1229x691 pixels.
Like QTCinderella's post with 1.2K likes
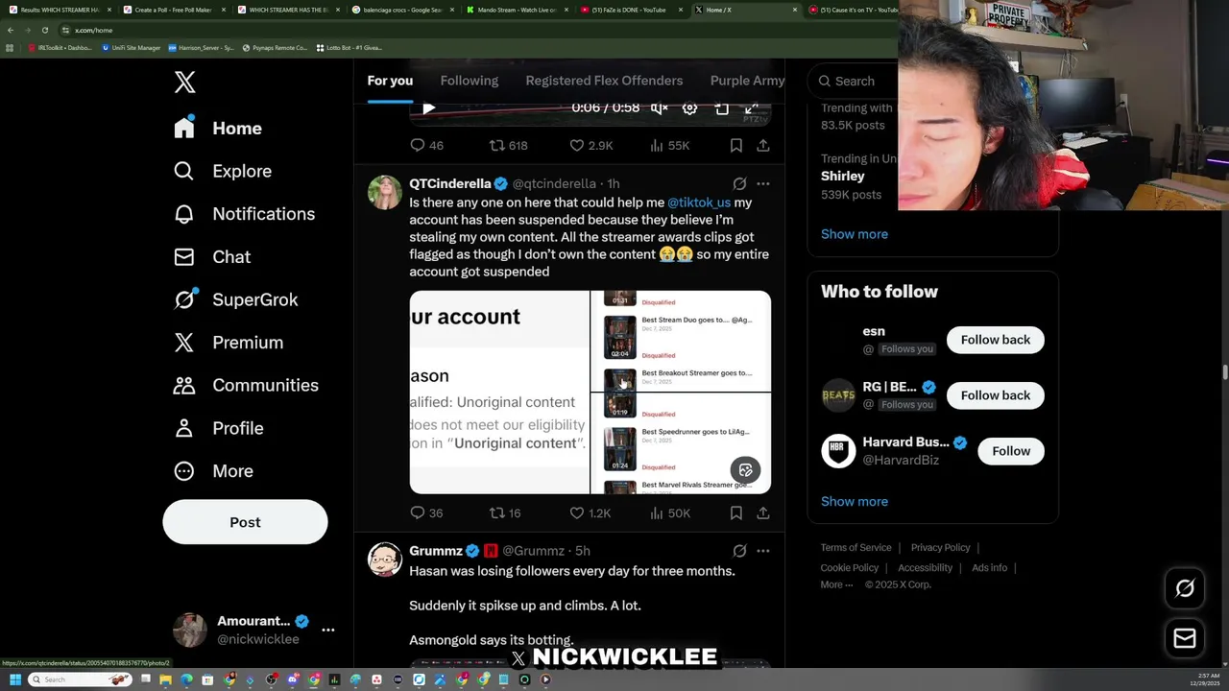[x=590, y=513]
